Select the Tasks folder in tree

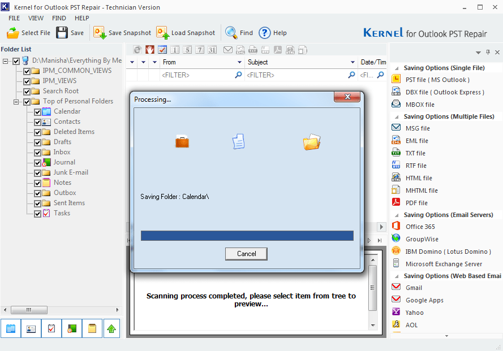62,213
